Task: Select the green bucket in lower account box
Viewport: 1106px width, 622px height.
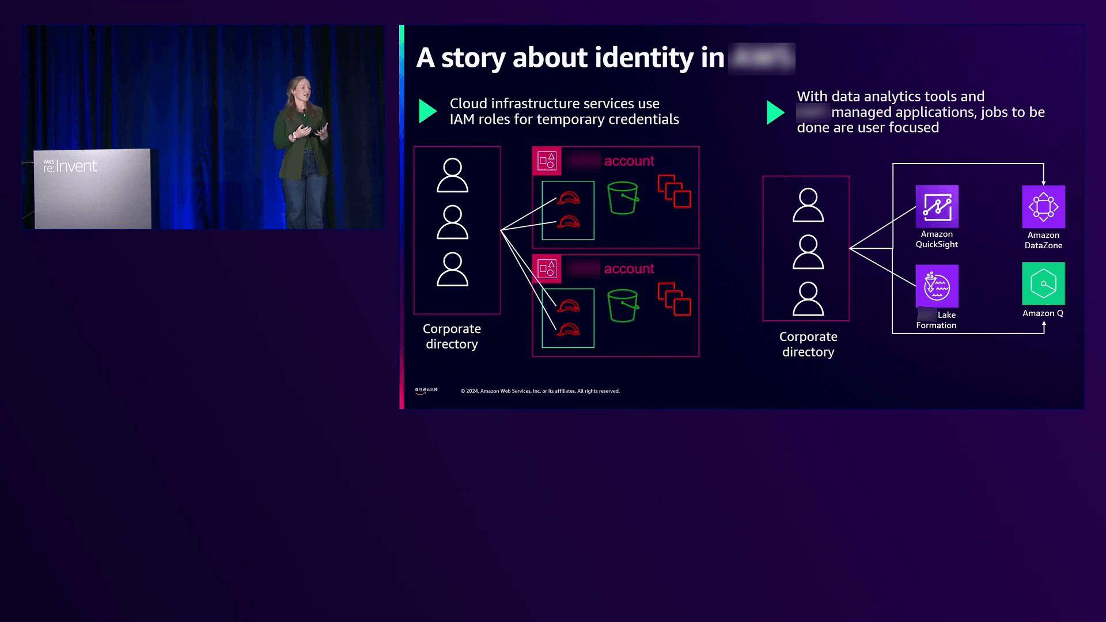Action: [623, 306]
